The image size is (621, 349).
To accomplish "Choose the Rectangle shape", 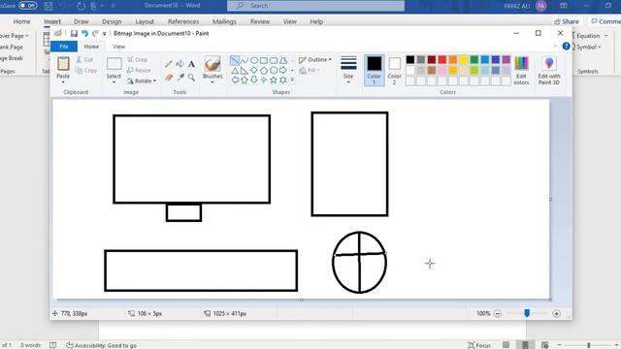I will (264, 60).
